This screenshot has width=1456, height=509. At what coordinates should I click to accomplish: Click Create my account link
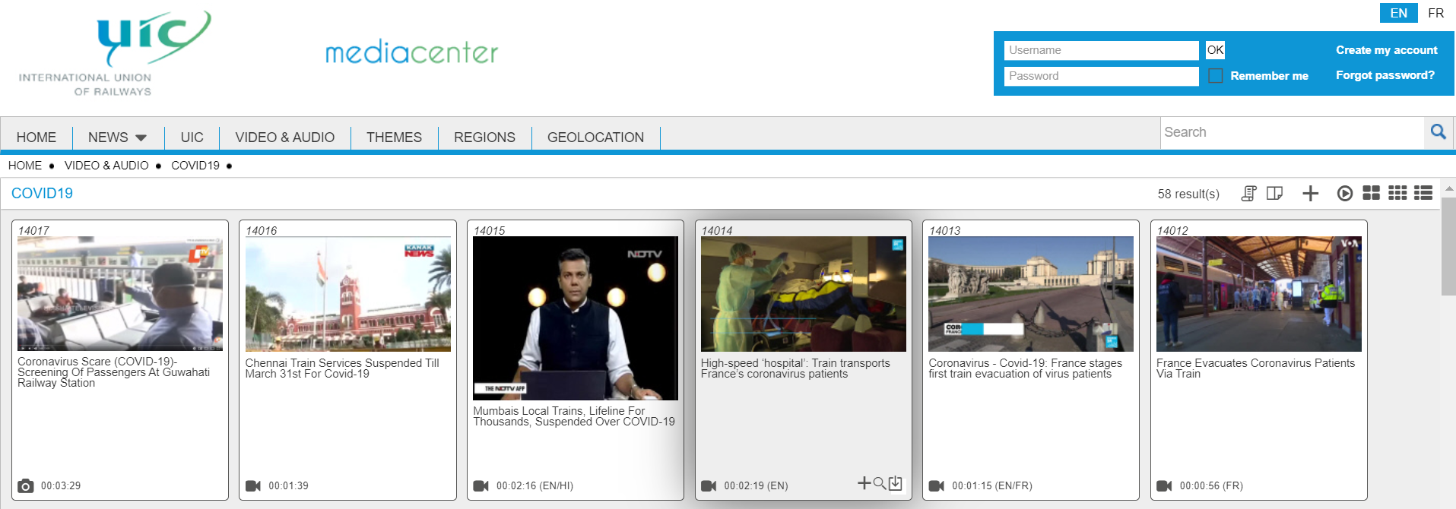(1387, 50)
